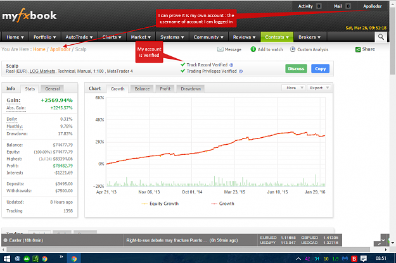Open the Activity notifications

coord(310,6)
